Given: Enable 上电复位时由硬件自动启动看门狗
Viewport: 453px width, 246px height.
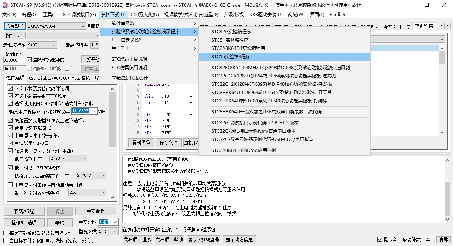Looking at the screenshot, I should pyautogui.click(x=11, y=184).
